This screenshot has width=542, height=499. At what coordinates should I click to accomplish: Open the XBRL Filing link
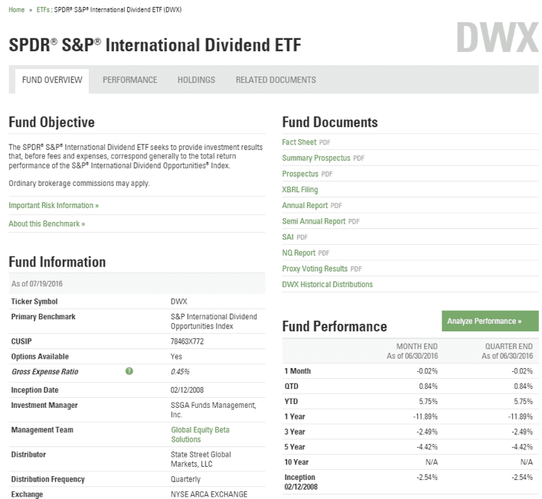pos(300,190)
